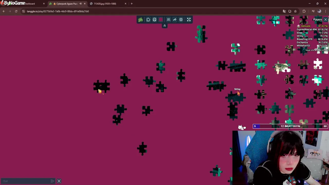The width and height of the screenshot is (329, 185).
Task: Open the puzzle piece options icon
Action: (148, 20)
